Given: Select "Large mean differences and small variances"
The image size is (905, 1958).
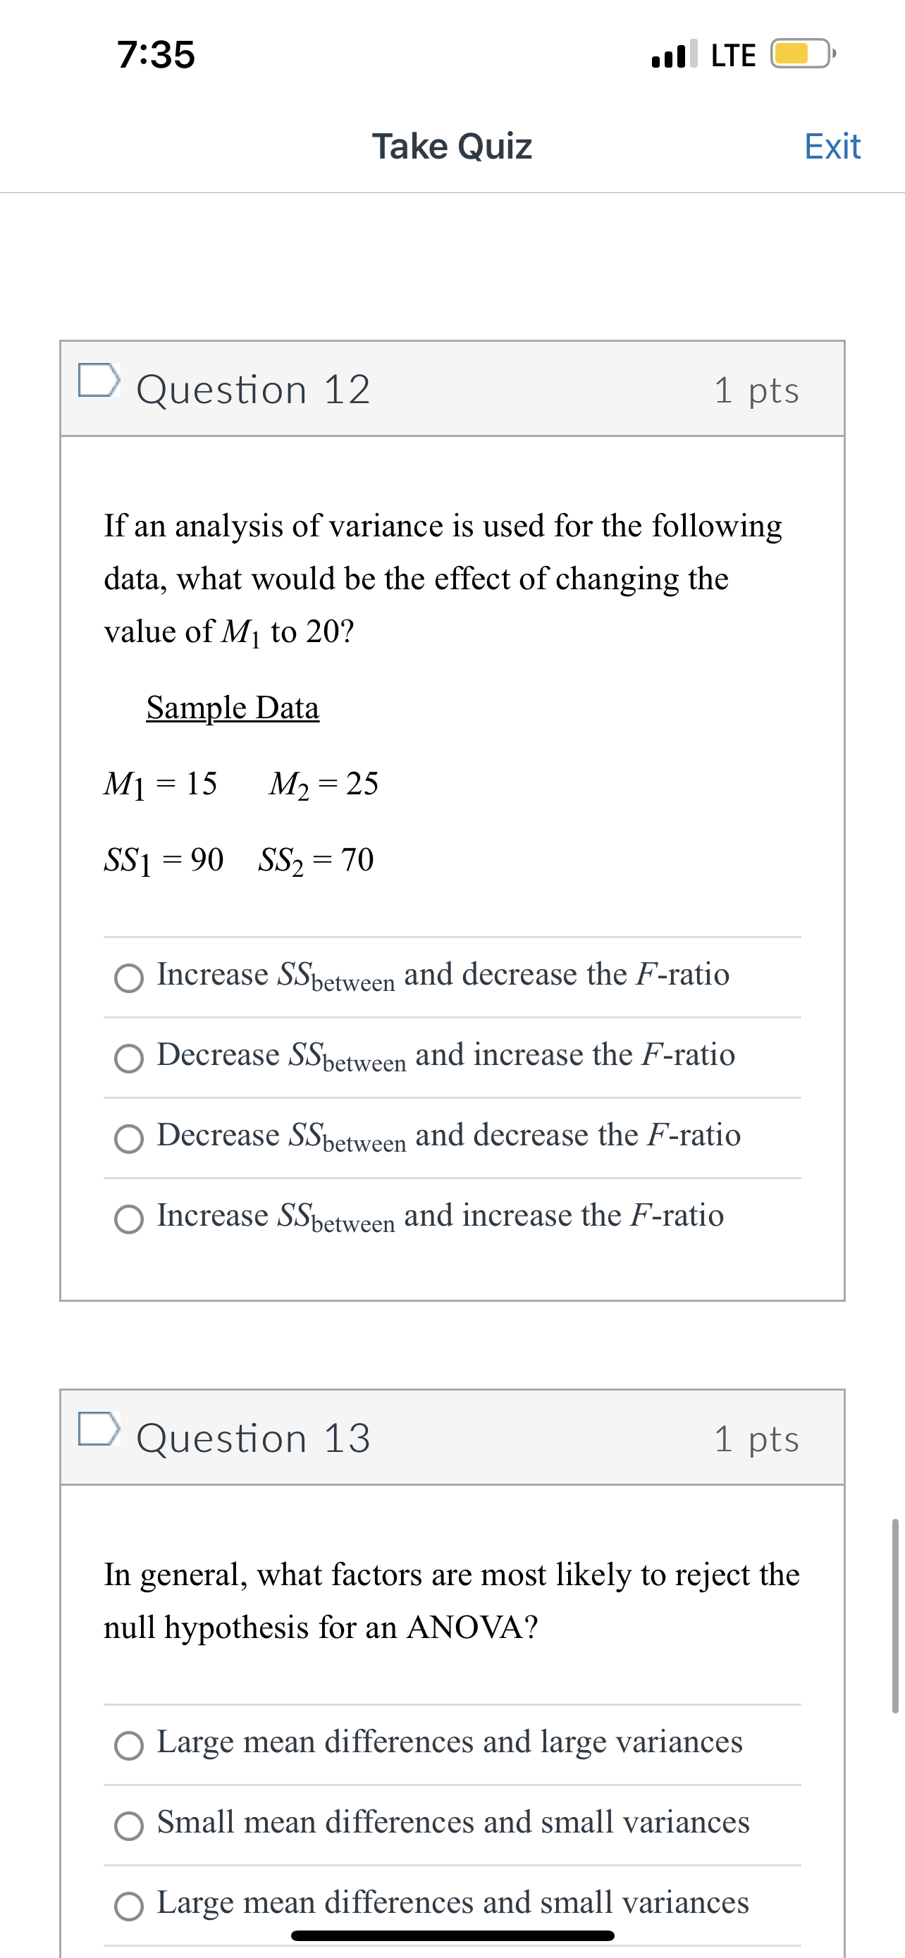Looking at the screenshot, I should coord(130,1902).
